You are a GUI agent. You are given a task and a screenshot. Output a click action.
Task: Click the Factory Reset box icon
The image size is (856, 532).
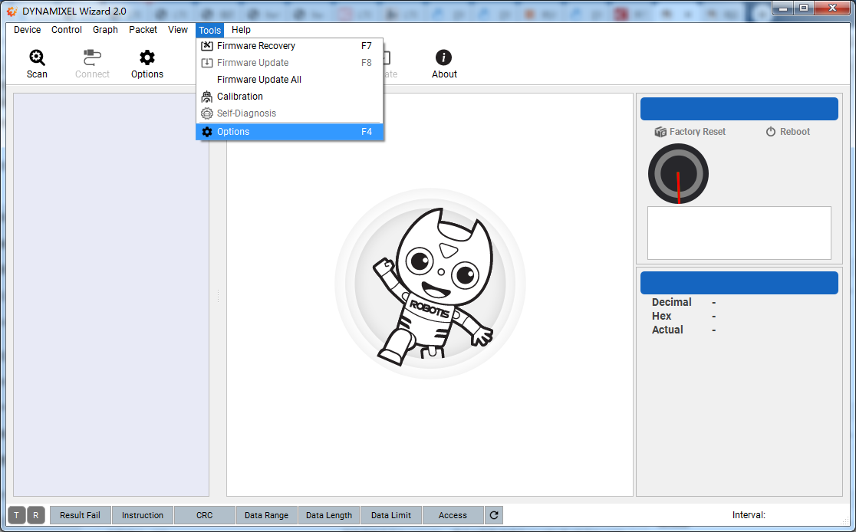(660, 132)
